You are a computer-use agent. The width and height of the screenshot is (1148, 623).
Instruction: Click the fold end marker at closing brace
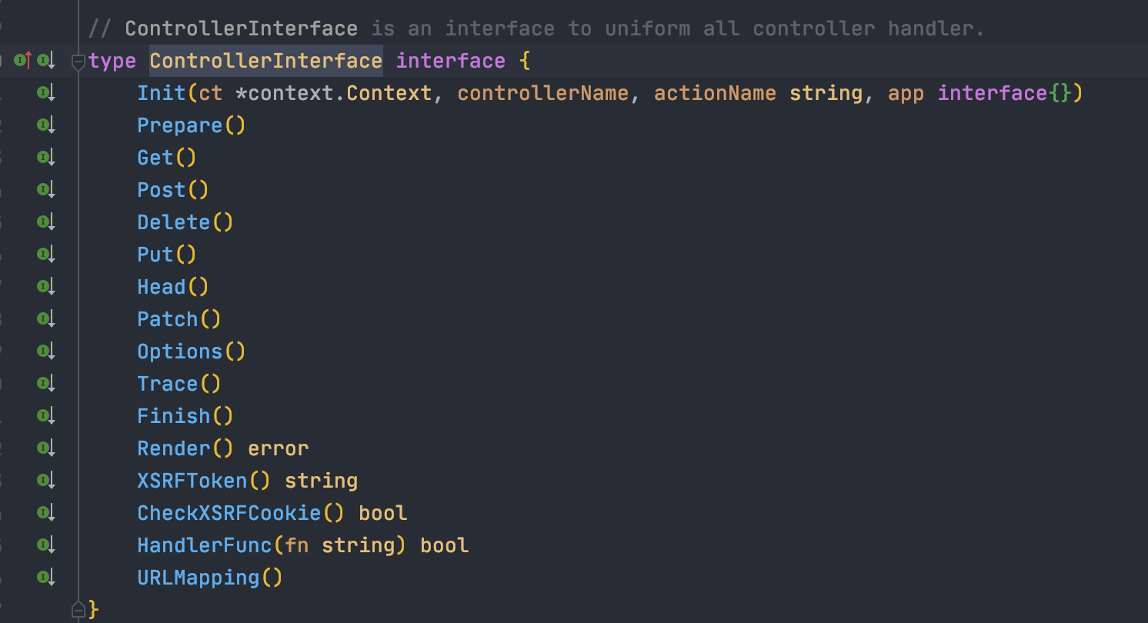(78, 610)
